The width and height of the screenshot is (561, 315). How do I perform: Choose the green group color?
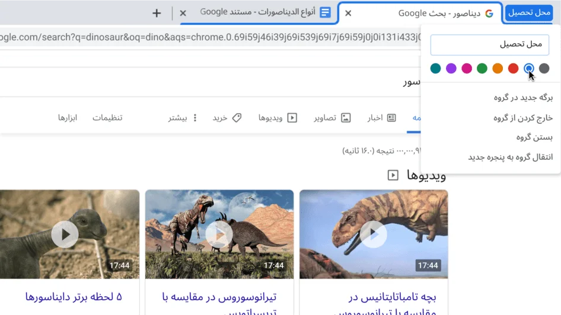[482, 68]
